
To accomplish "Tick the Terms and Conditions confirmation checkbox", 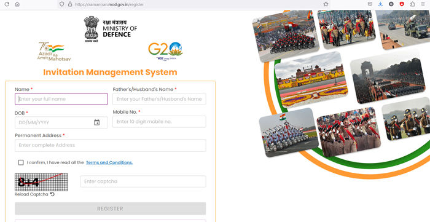I will coord(21,162).
